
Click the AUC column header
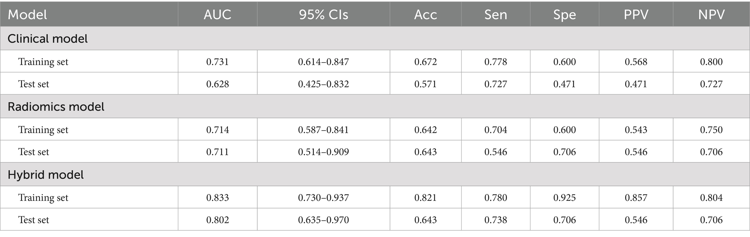click(217, 14)
